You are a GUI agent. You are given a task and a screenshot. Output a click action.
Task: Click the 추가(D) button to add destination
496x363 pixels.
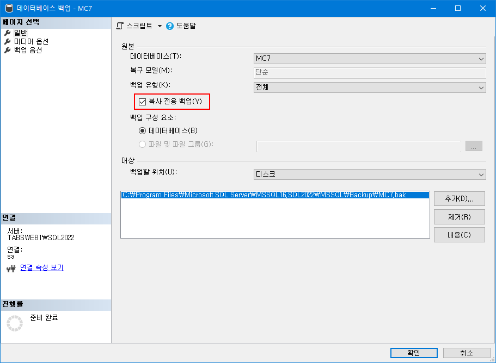pyautogui.click(x=459, y=198)
